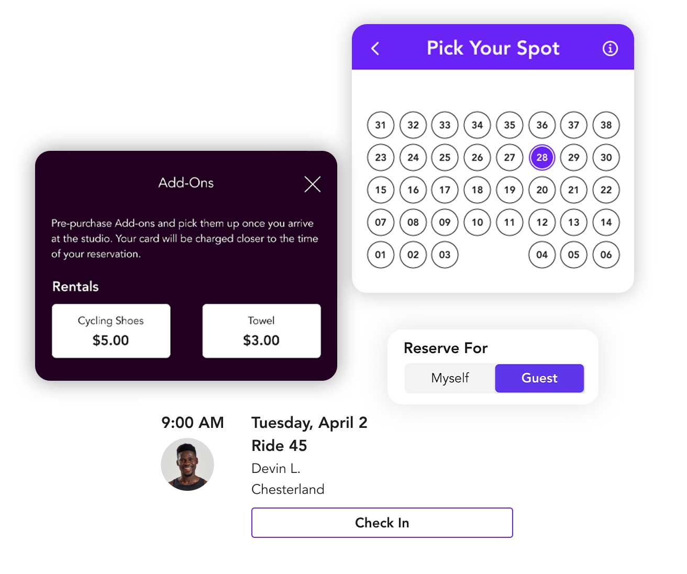This screenshot has width=687, height=574.
Task: Pick bike spot 06
Action: tap(606, 255)
